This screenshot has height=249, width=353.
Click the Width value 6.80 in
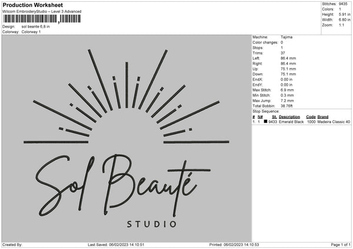coord(344,20)
